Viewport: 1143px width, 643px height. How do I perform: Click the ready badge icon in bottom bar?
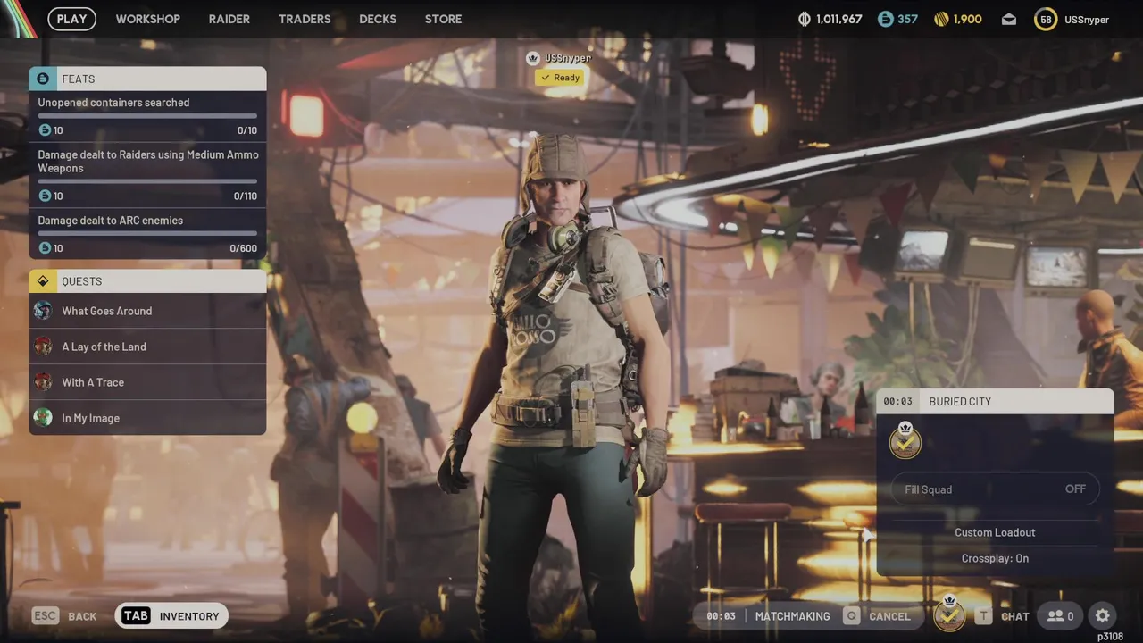949,614
